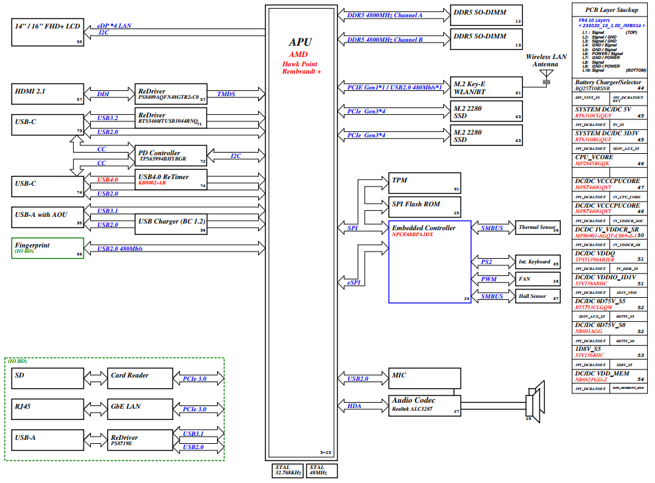Click the DDI bus label
Image resolution: width=655 pixels, height=483 pixels.
click(103, 94)
